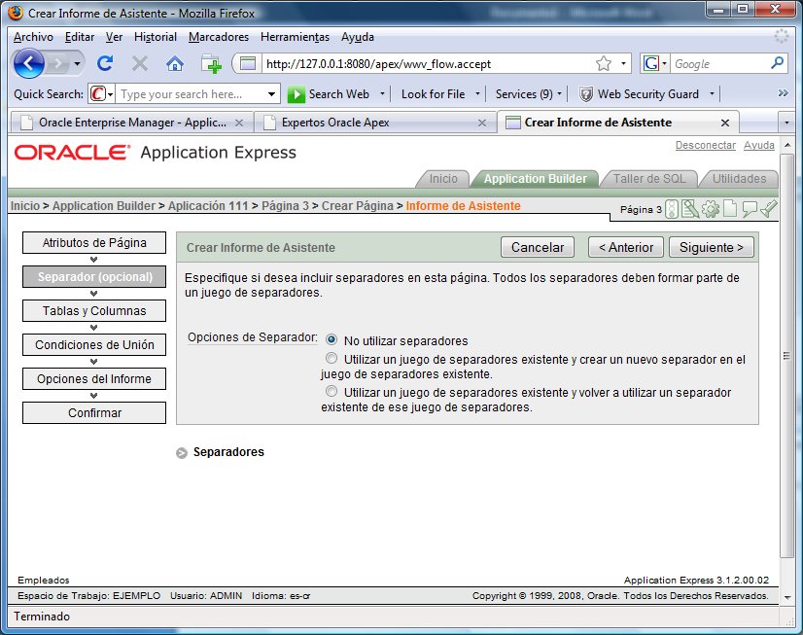Select crear un nuevo separador radio option
The image size is (803, 635).
(332, 358)
